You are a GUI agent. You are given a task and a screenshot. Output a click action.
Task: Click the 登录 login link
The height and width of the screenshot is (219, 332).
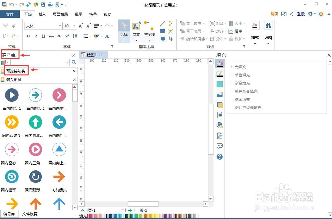coord(300,14)
